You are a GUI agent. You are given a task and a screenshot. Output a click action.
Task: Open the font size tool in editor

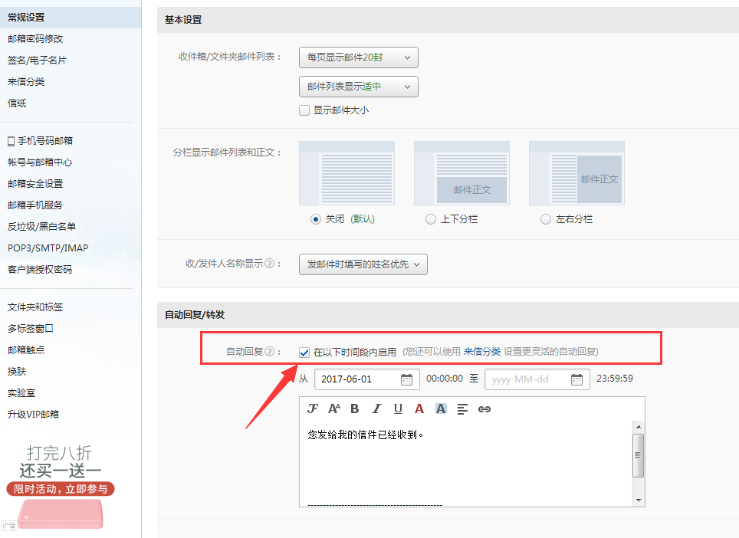click(334, 408)
